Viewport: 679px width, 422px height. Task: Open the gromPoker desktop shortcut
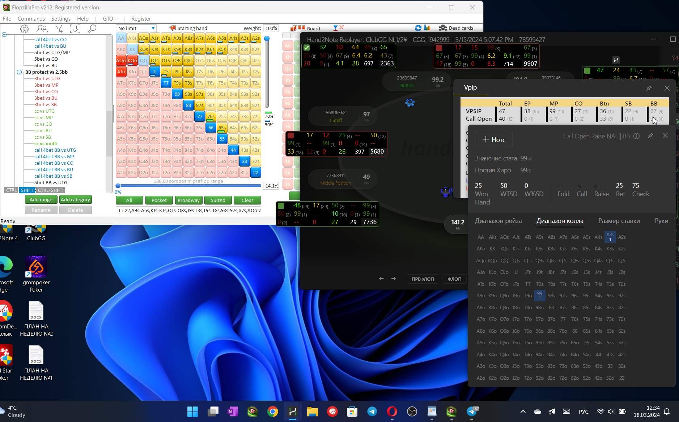point(36,274)
